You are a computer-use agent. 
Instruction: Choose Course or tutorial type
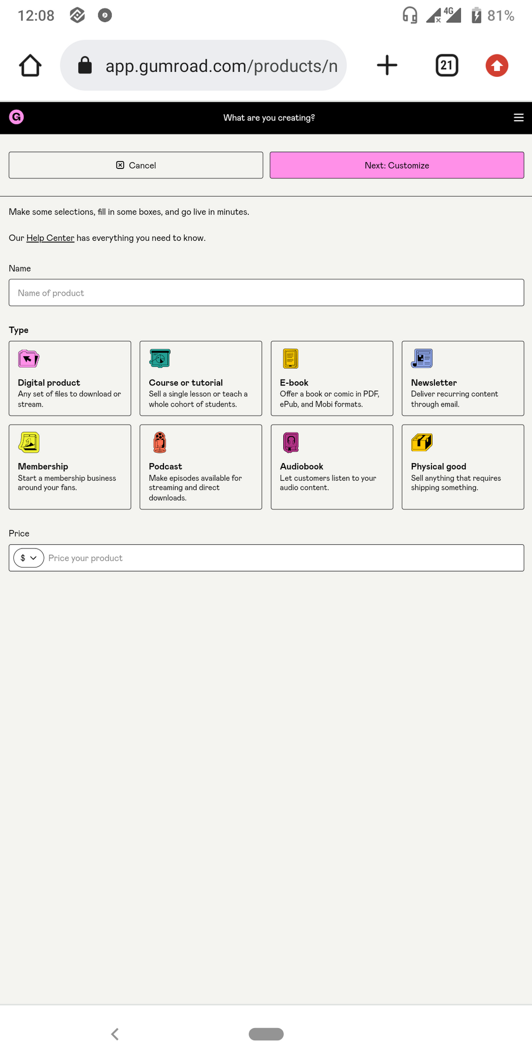pyautogui.click(x=201, y=378)
